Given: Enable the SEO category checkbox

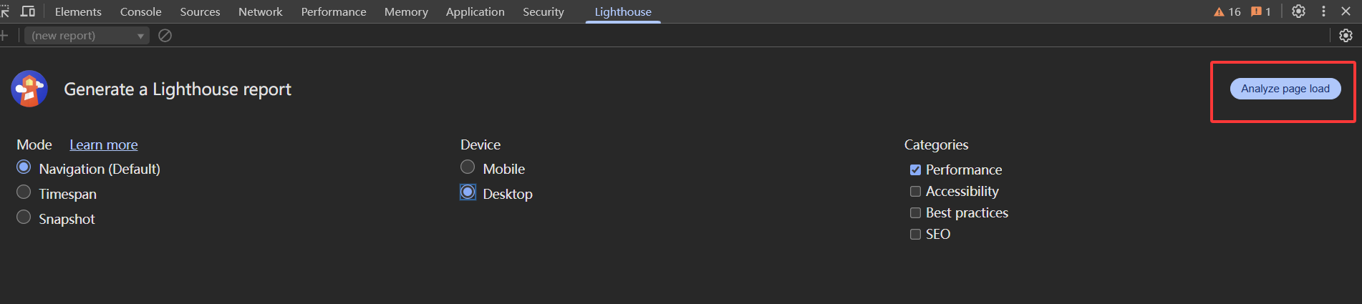Looking at the screenshot, I should click(x=915, y=235).
